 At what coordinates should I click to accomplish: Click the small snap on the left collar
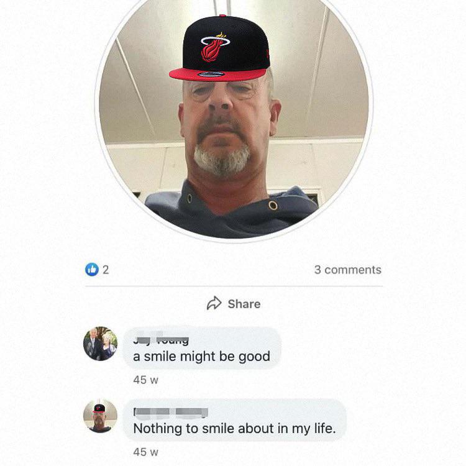pyautogui.click(x=190, y=198)
